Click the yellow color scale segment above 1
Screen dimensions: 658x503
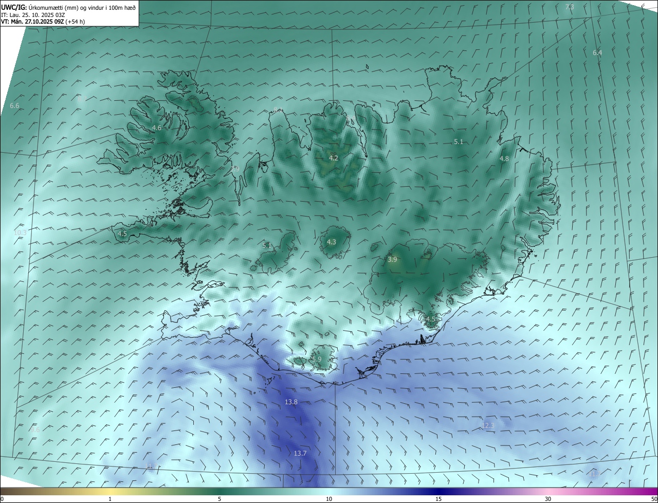tap(110, 491)
